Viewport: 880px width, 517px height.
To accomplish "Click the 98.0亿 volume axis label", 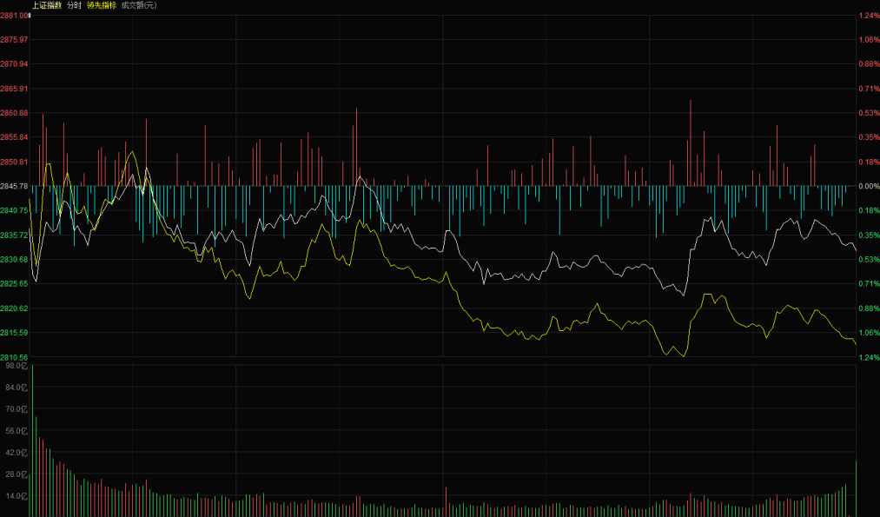I will click(17, 366).
